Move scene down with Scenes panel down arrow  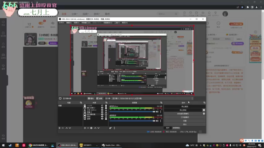click(70, 128)
